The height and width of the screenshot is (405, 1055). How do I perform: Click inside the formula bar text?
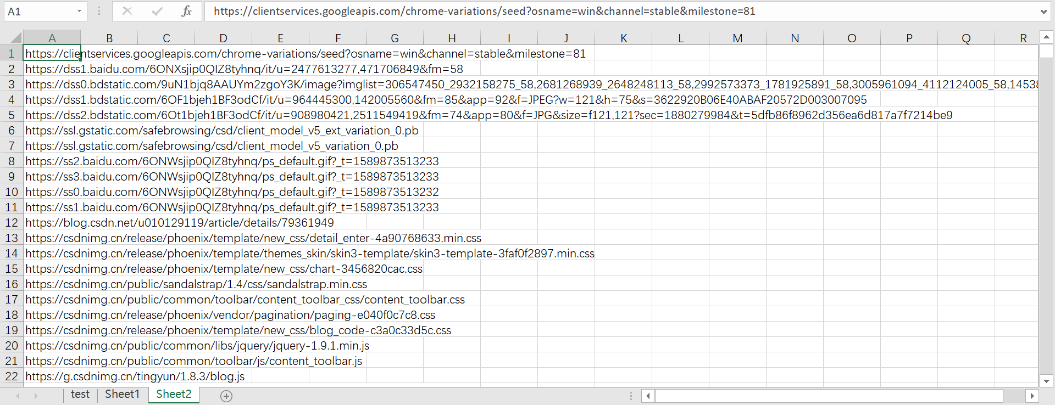tap(484, 11)
